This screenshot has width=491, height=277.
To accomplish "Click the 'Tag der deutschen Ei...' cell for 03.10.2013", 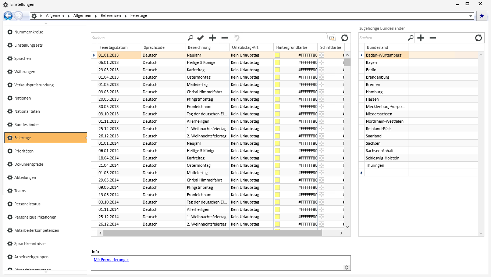I will click(x=207, y=114).
